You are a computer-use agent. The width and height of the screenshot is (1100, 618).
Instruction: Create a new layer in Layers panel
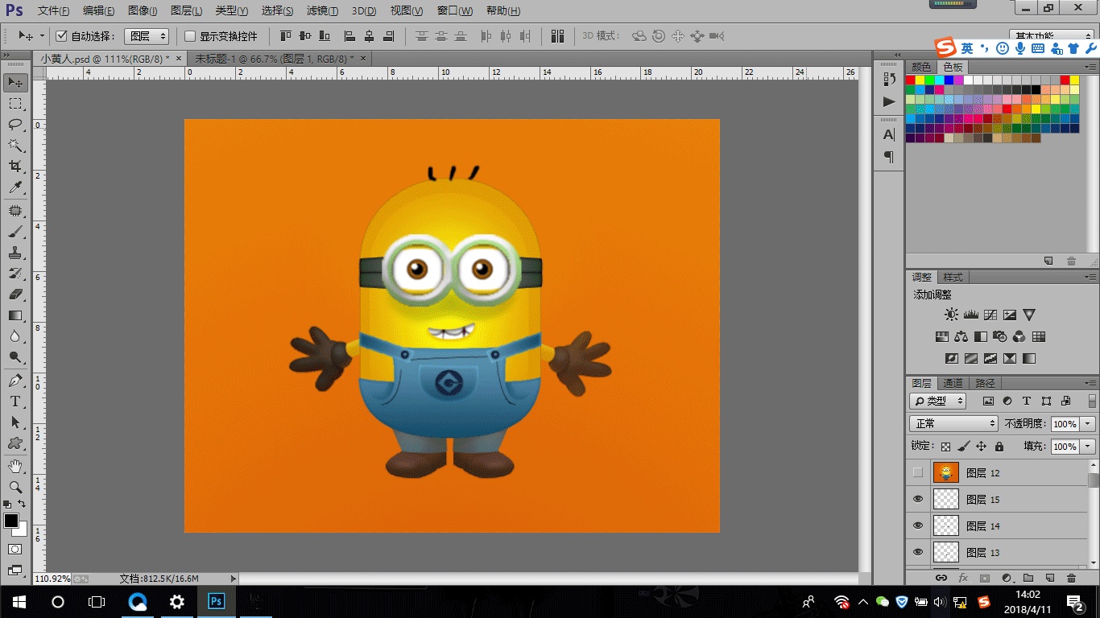[x=1049, y=578]
